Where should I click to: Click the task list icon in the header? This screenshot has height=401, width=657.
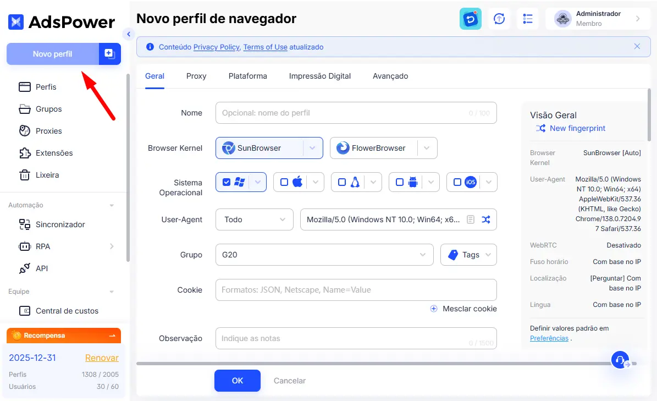click(528, 19)
